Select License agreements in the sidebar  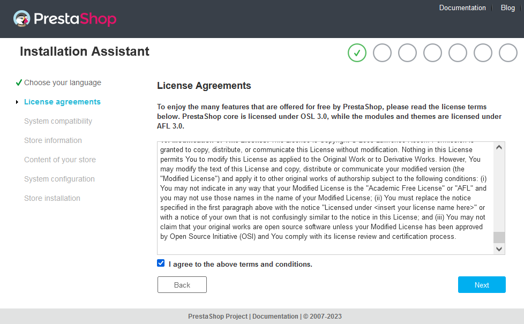click(62, 101)
